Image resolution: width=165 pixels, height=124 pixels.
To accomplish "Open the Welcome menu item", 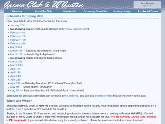I will [17, 11].
